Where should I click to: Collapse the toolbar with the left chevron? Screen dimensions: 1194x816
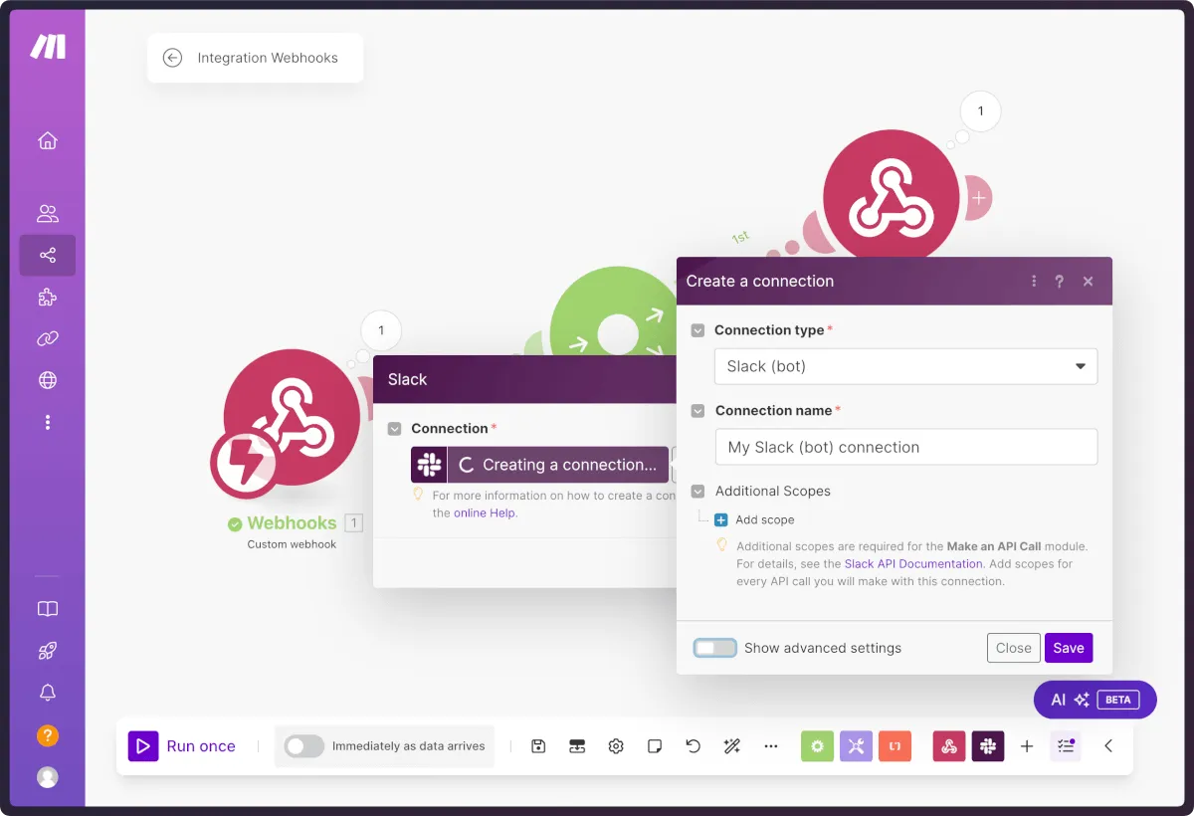(1108, 746)
